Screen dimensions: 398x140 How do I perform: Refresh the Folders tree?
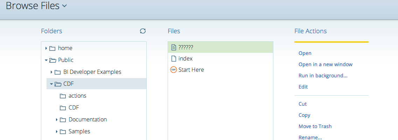(x=143, y=31)
